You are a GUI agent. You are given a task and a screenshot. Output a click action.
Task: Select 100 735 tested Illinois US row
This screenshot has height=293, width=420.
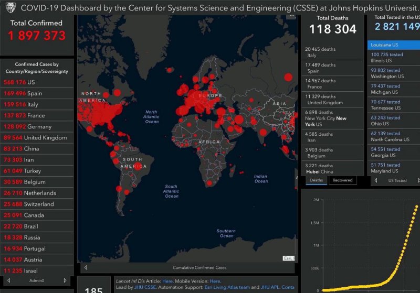pyautogui.click(x=394, y=58)
